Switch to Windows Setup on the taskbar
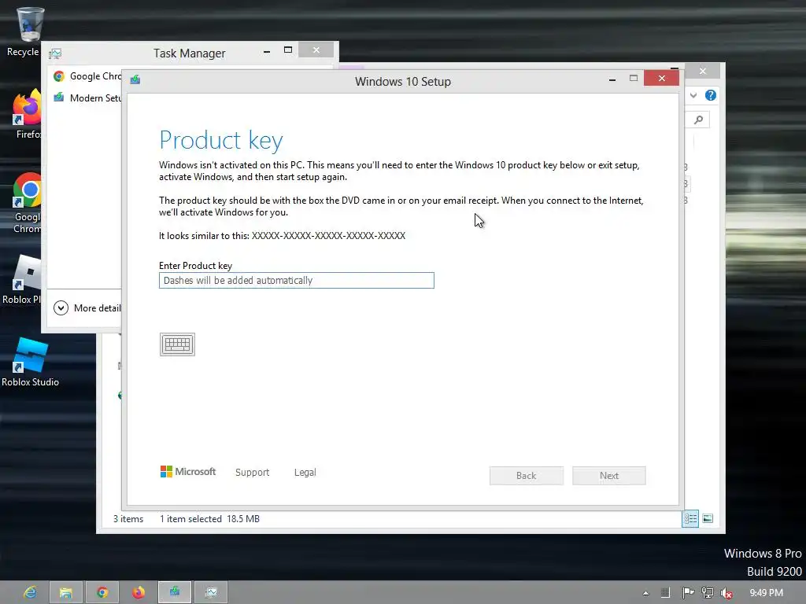 pyautogui.click(x=175, y=593)
